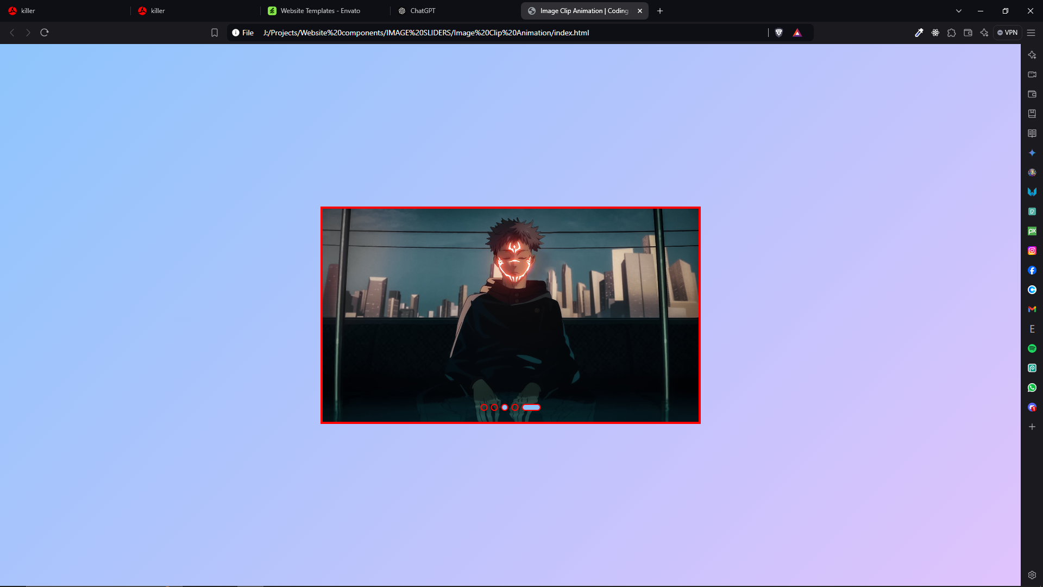The height and width of the screenshot is (587, 1043).
Task: Open the blue C circle sidebar shortcut
Action: [1032, 290]
